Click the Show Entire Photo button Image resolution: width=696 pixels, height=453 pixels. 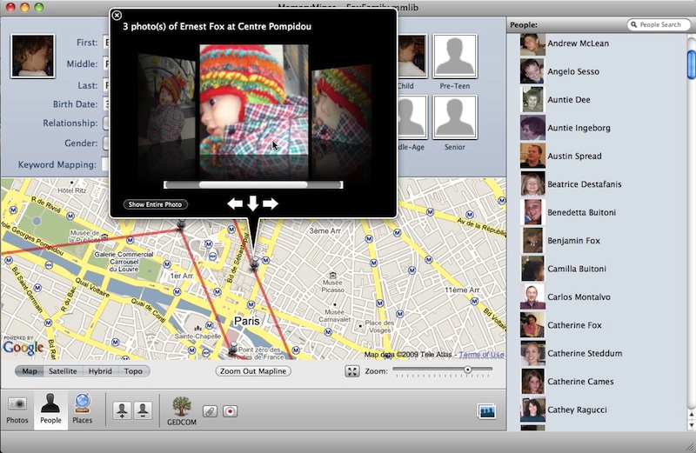point(156,204)
